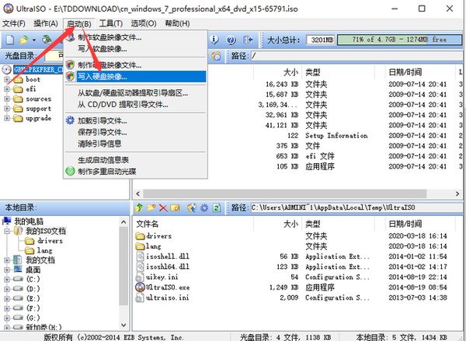Open the 操作(A) menu
This screenshot has height=341, width=466.
[x=46, y=23]
